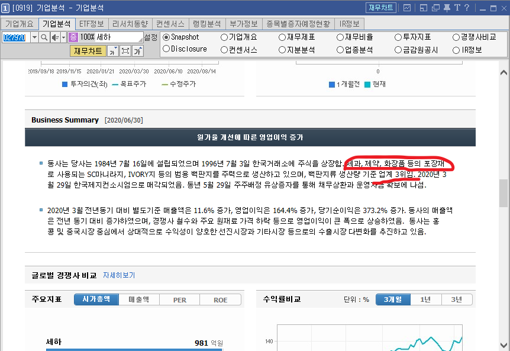The height and width of the screenshot is (351, 510).
Task: Set 수익률비교 period to 3년
Action: [x=457, y=300]
